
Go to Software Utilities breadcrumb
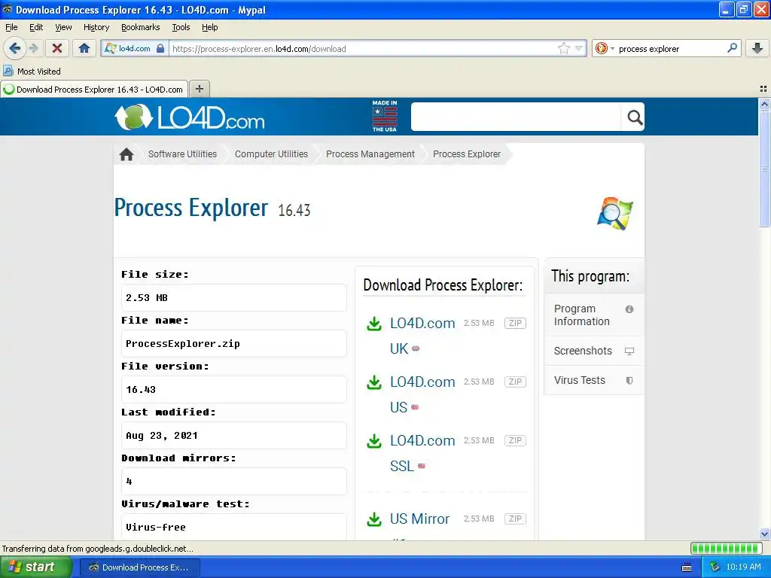click(x=182, y=154)
